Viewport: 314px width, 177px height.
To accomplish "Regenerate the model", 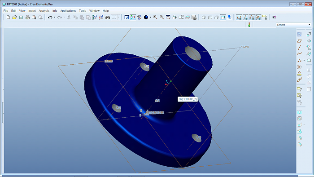I will (95, 18).
